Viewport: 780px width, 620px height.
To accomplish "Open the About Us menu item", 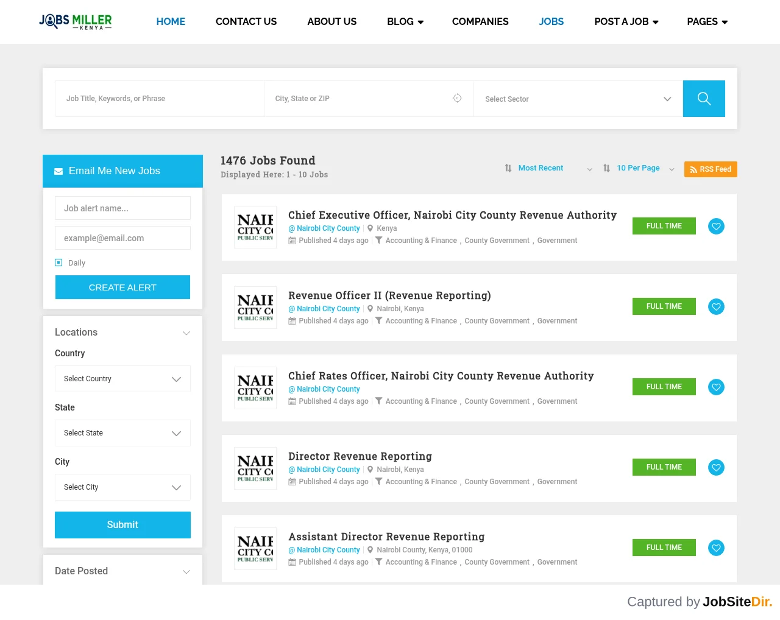I will point(332,22).
